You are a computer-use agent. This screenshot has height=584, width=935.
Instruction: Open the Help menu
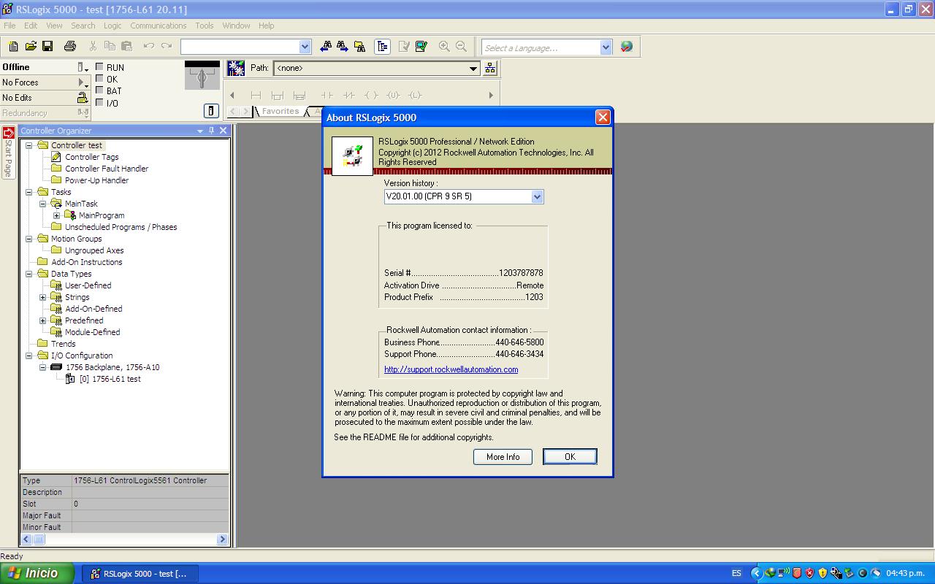tap(267, 26)
